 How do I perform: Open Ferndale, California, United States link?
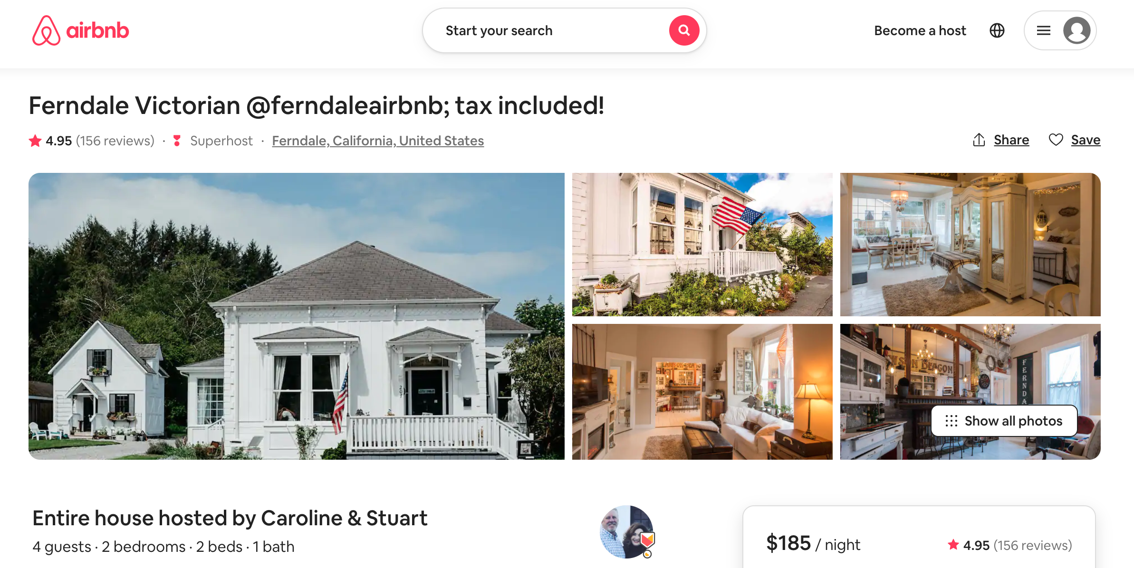tap(378, 141)
